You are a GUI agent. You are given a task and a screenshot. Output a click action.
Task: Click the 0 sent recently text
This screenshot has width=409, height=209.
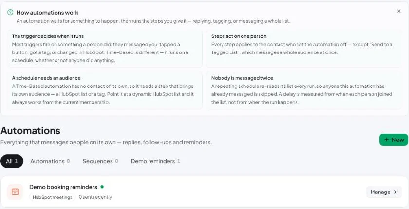coord(95,197)
